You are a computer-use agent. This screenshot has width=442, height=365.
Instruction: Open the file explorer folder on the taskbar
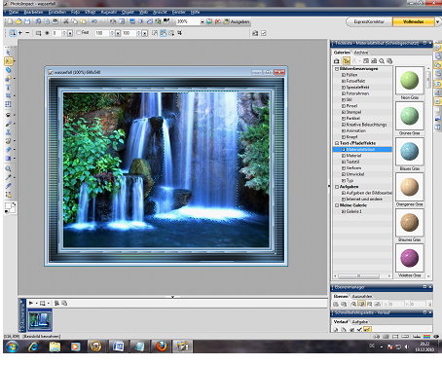click(x=55, y=347)
